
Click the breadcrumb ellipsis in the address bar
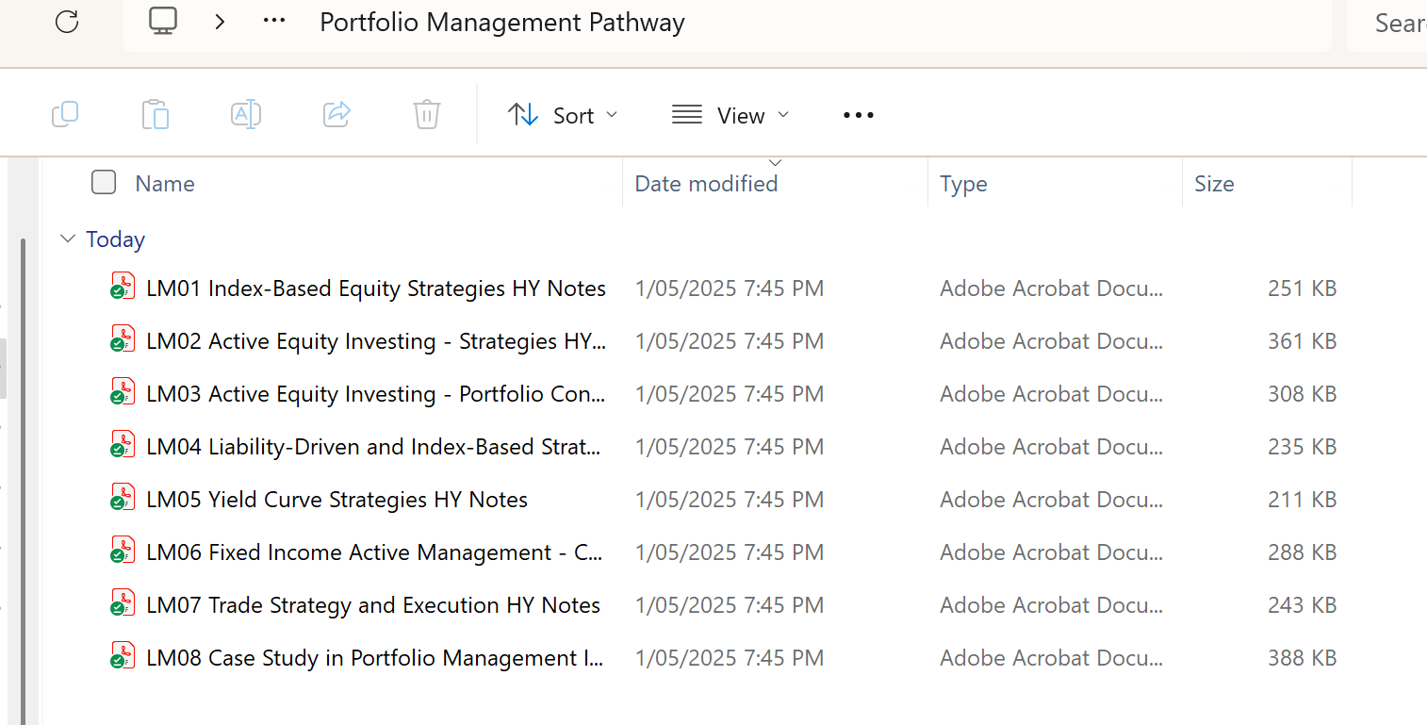(274, 22)
